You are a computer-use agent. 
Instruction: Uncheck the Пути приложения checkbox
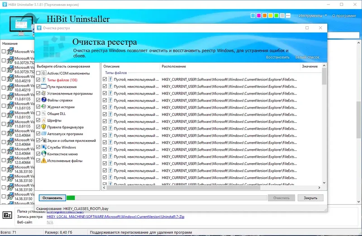(x=38, y=87)
